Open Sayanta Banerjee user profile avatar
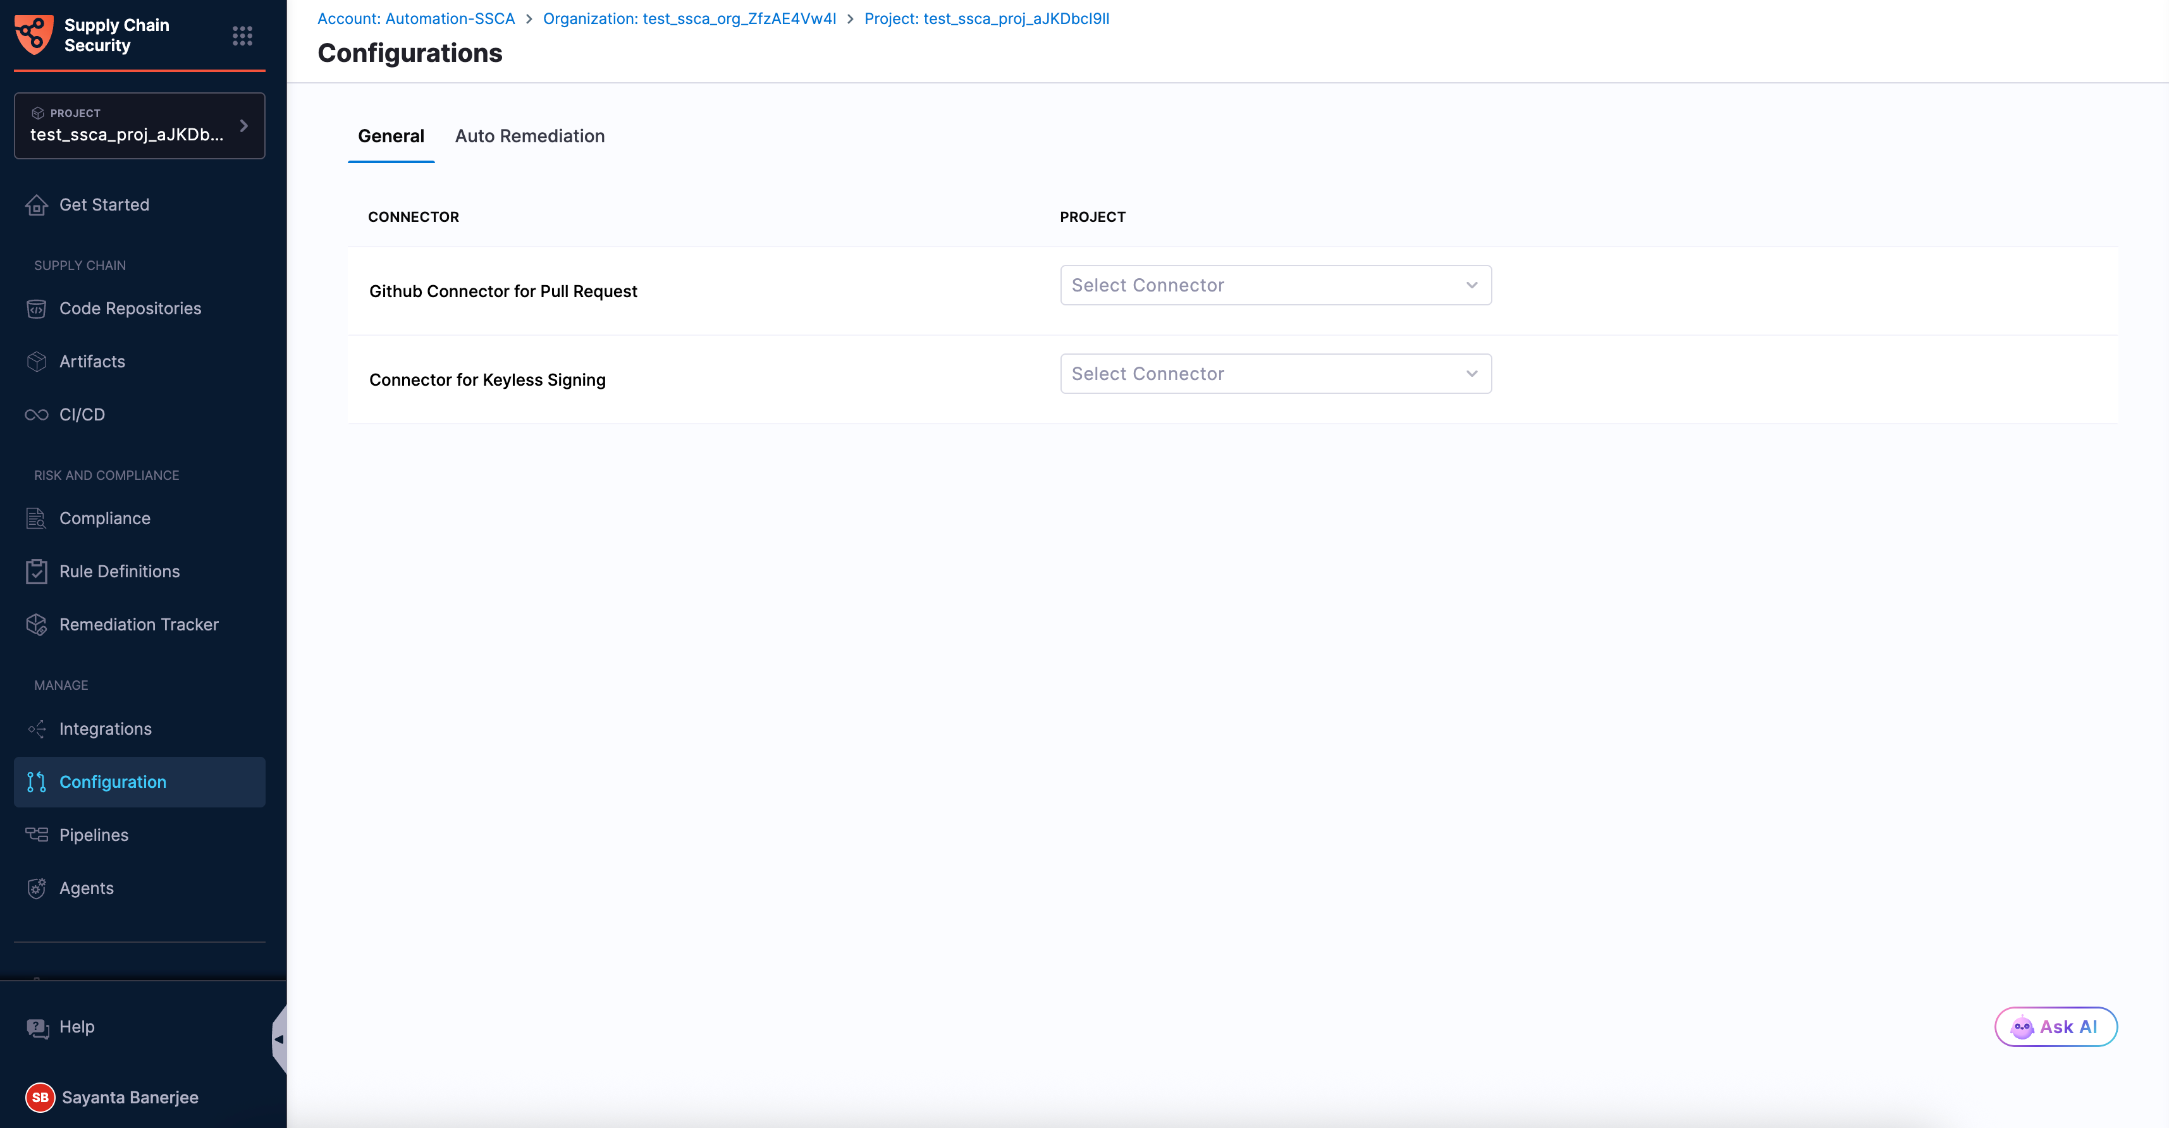Screen dimensions: 2169x1128 pyautogui.click(x=40, y=1097)
